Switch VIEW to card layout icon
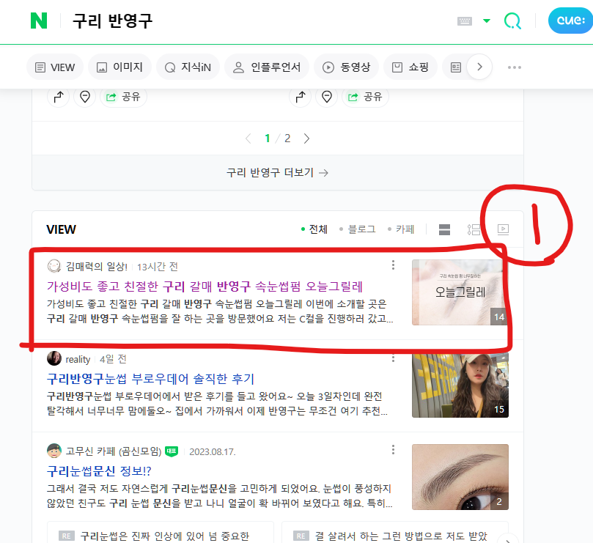The image size is (593, 543). [444, 229]
